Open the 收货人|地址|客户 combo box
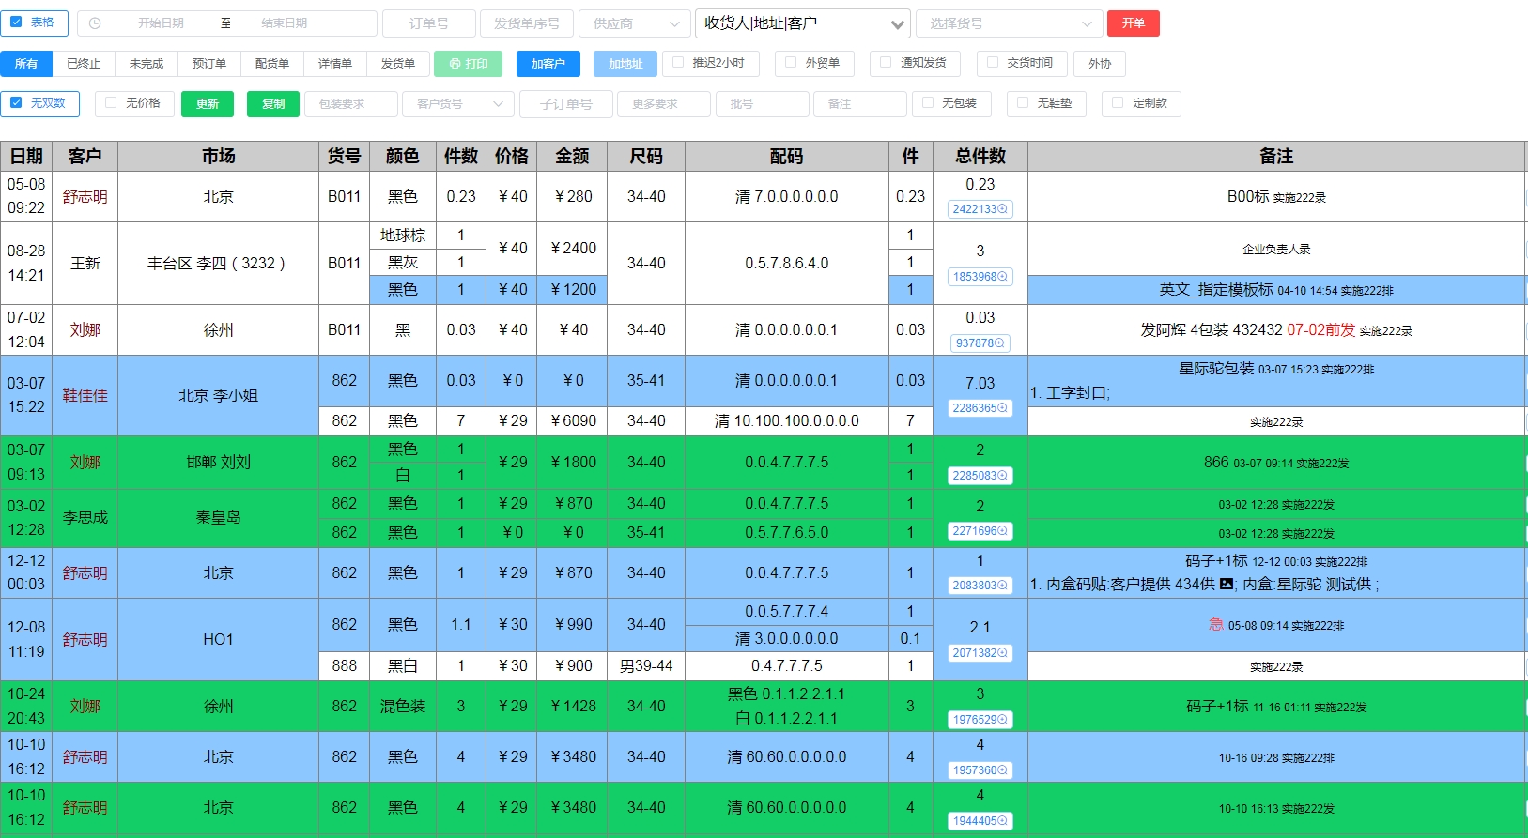 pyautogui.click(x=803, y=23)
